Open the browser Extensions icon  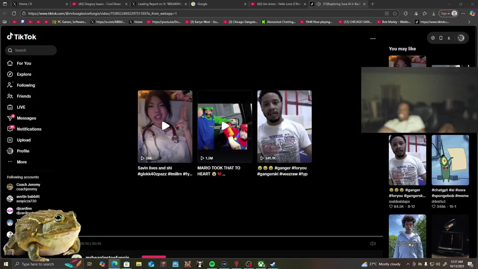pyautogui.click(x=406, y=13)
